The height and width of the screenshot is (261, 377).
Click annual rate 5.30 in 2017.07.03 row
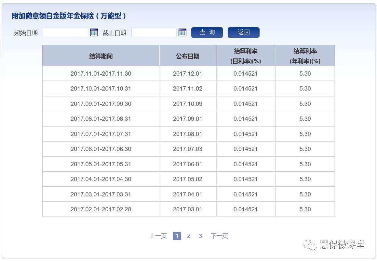pos(305,149)
